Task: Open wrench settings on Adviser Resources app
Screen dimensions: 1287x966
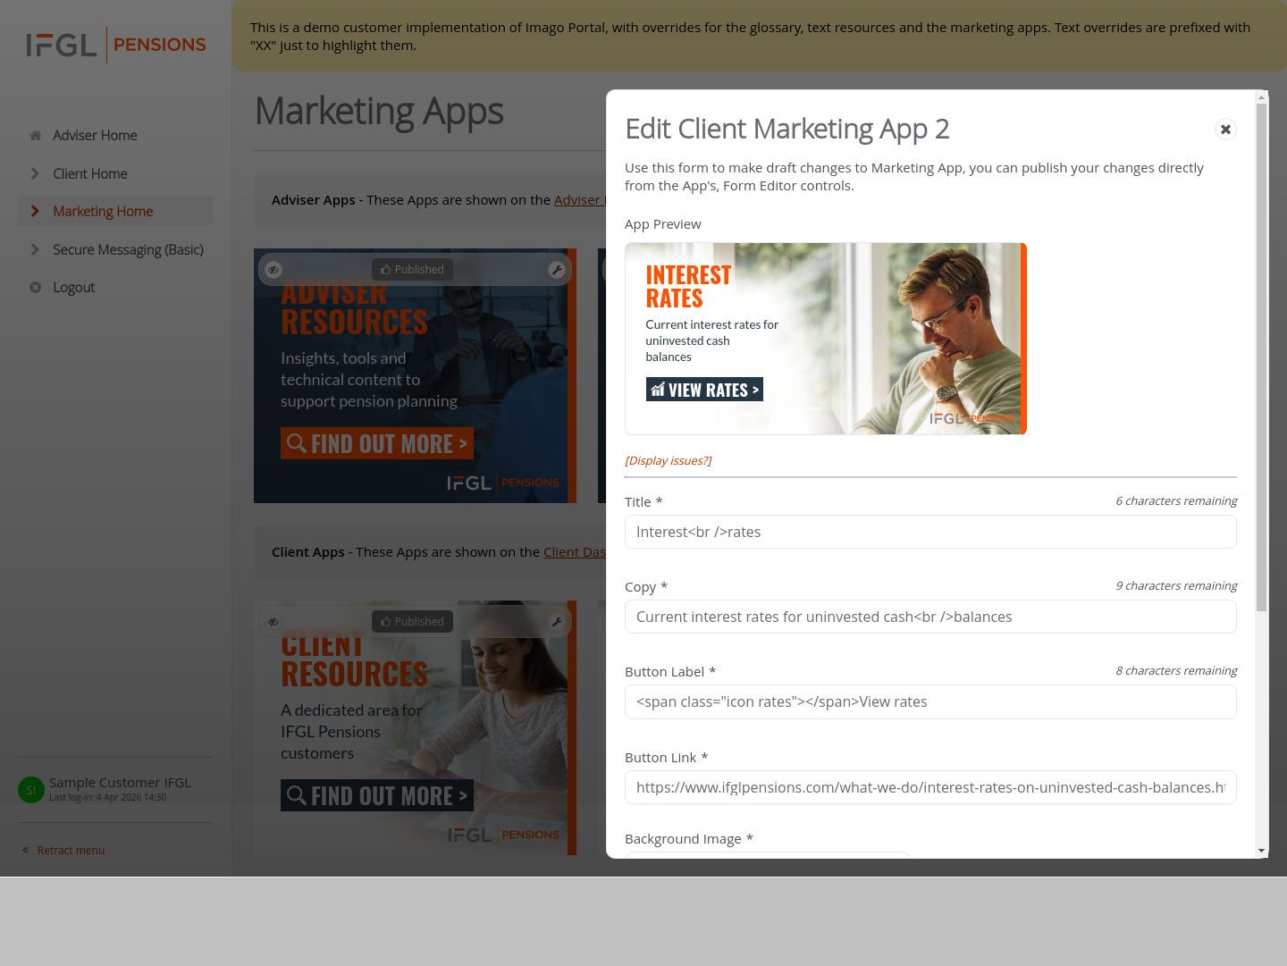Action: 557,270
